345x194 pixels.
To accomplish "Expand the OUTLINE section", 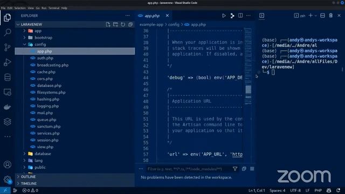I will point(75,177).
